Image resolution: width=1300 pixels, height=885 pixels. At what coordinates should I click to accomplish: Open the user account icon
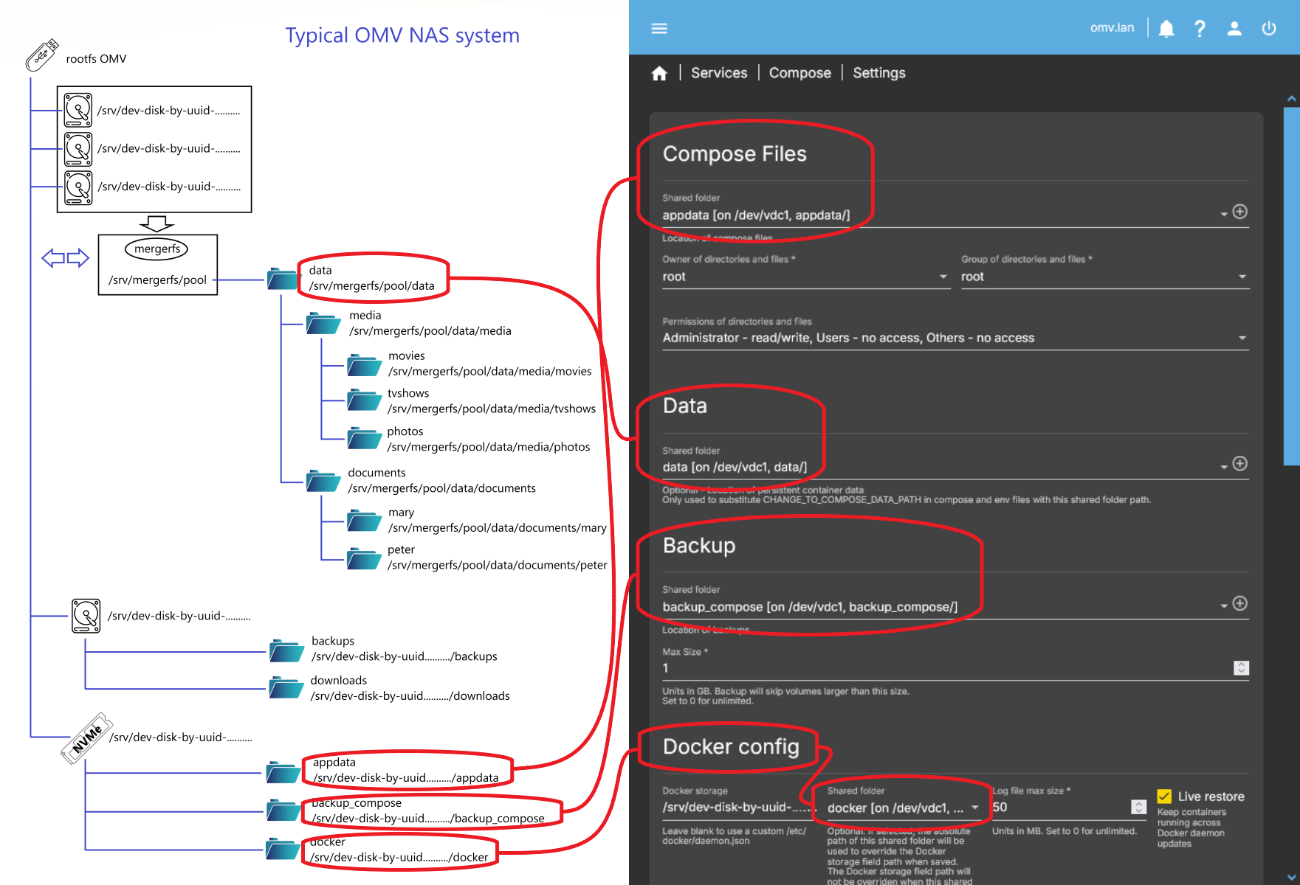point(1234,28)
